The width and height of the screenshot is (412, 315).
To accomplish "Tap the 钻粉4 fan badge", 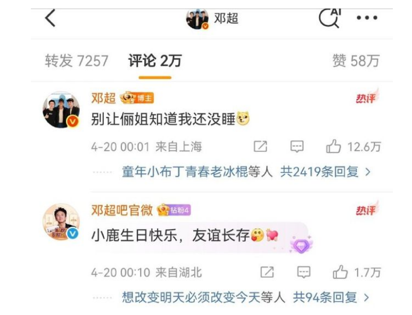I will point(174,210).
